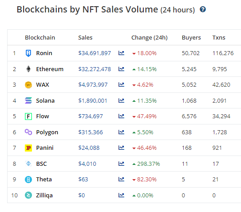
Task: Click Panini sales value $24,088
Action: point(89,148)
